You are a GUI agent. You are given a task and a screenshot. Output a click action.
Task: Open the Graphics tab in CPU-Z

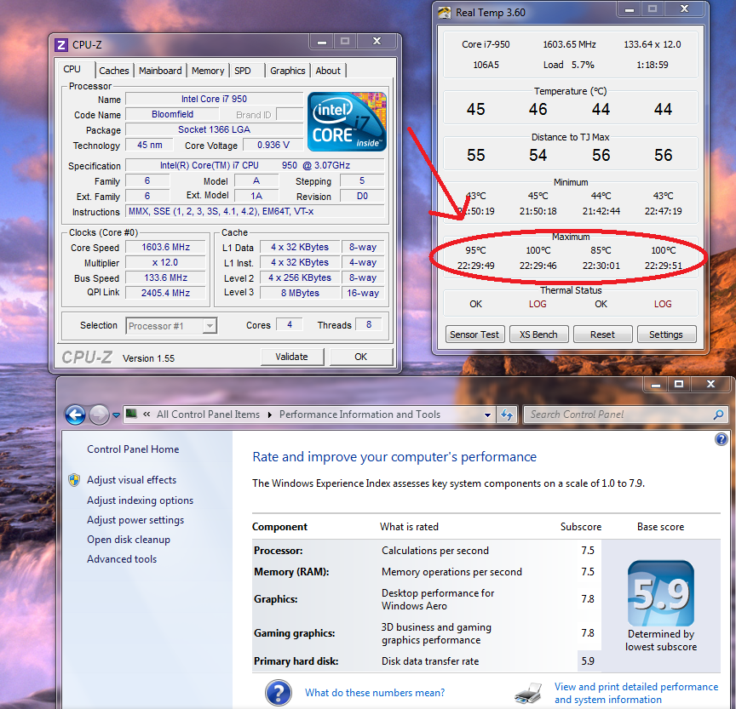tap(288, 71)
